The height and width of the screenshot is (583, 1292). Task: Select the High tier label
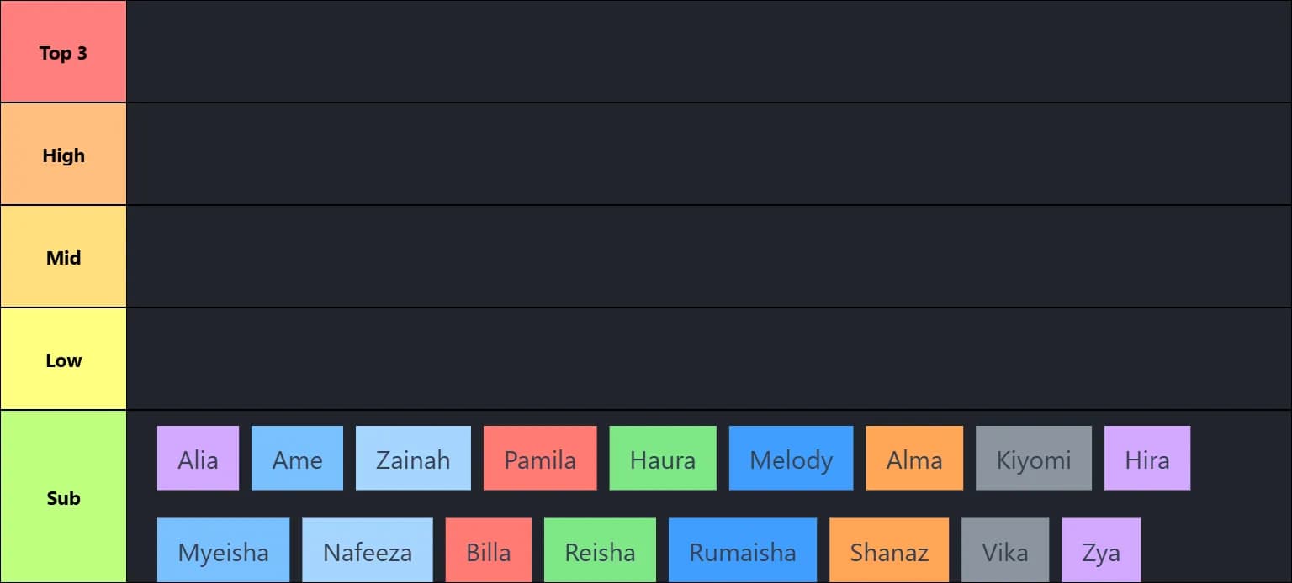(63, 155)
